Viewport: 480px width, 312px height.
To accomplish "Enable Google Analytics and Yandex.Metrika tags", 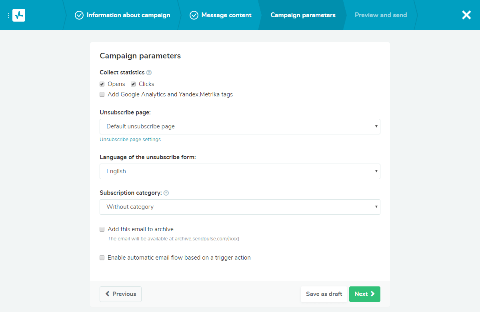I will [102, 95].
